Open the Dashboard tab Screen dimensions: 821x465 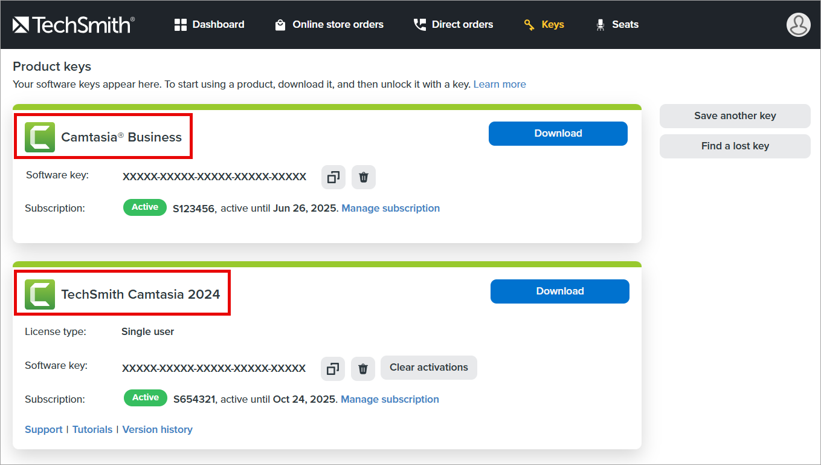[209, 25]
